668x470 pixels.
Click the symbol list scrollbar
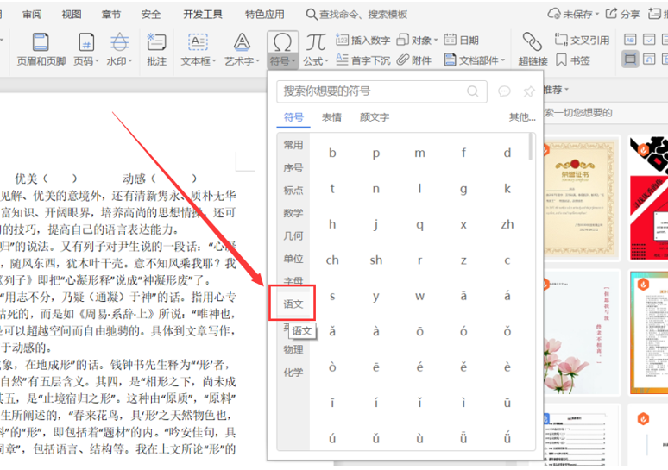tap(531, 147)
